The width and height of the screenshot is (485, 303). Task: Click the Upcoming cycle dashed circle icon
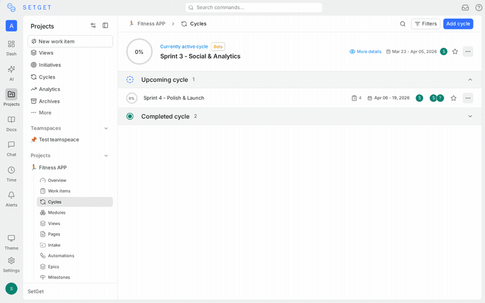(130, 80)
